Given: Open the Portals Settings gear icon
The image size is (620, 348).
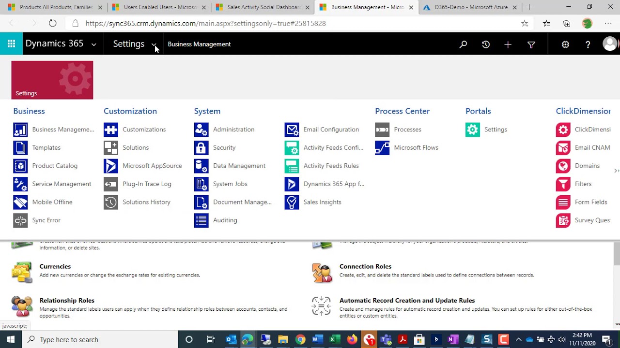Looking at the screenshot, I should pos(473,130).
